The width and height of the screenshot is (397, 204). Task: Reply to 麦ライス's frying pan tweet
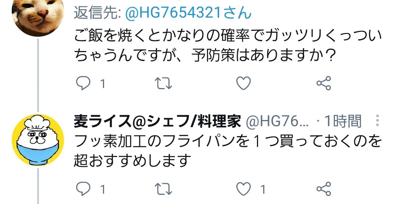(83, 189)
